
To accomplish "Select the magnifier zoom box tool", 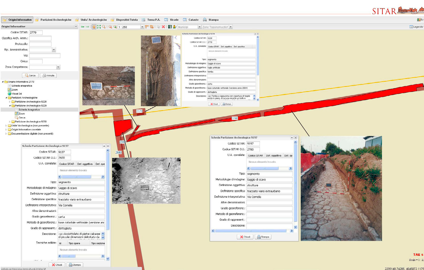I will click(x=104, y=27).
